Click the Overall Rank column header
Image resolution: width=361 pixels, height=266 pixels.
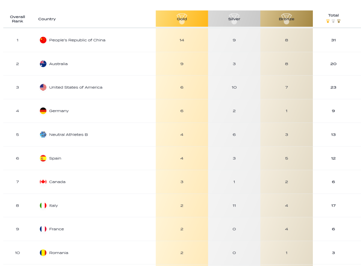pyautogui.click(x=18, y=19)
